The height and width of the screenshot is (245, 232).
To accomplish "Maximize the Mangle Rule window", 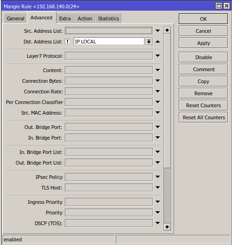I will pyautogui.click(x=219, y=6).
